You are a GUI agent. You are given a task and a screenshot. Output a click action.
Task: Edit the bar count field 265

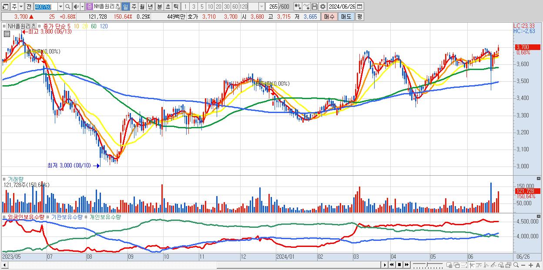point(272,7)
